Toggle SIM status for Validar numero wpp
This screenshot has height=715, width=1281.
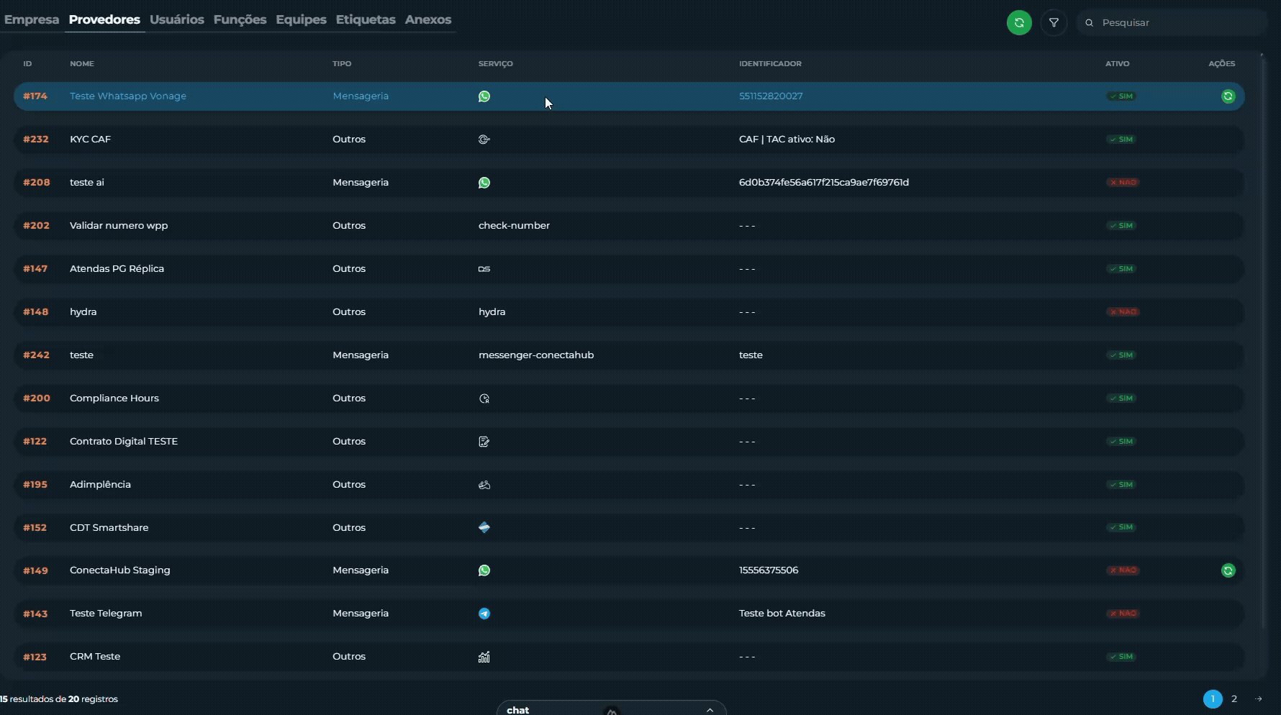click(x=1121, y=226)
